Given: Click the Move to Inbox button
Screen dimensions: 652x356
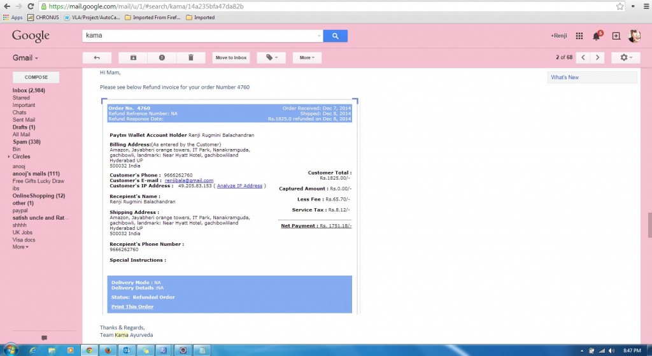Looking at the screenshot, I should (x=230, y=58).
